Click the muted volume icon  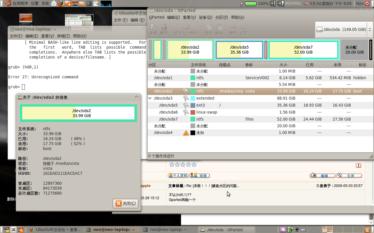tap(307, 3)
